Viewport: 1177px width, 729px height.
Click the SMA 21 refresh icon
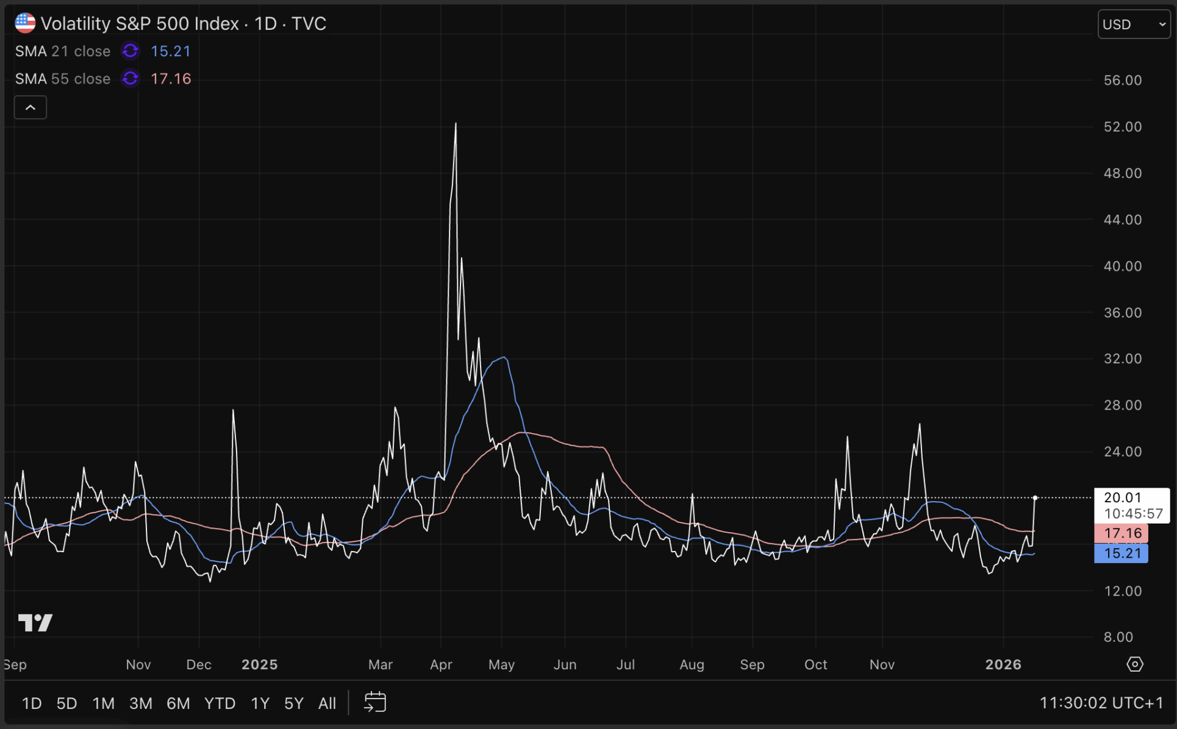pos(130,51)
